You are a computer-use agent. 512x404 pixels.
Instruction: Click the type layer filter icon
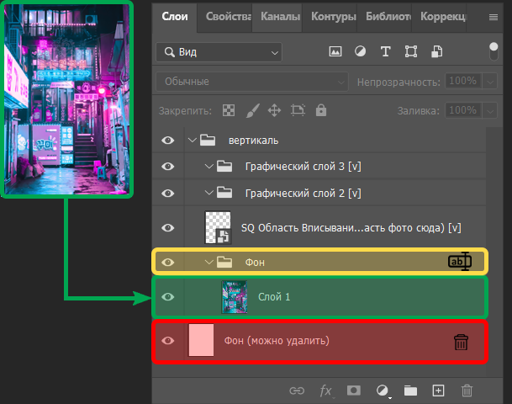[x=386, y=52]
